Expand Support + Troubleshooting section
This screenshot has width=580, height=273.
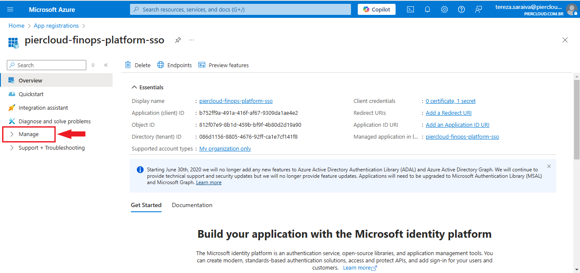(x=51, y=148)
